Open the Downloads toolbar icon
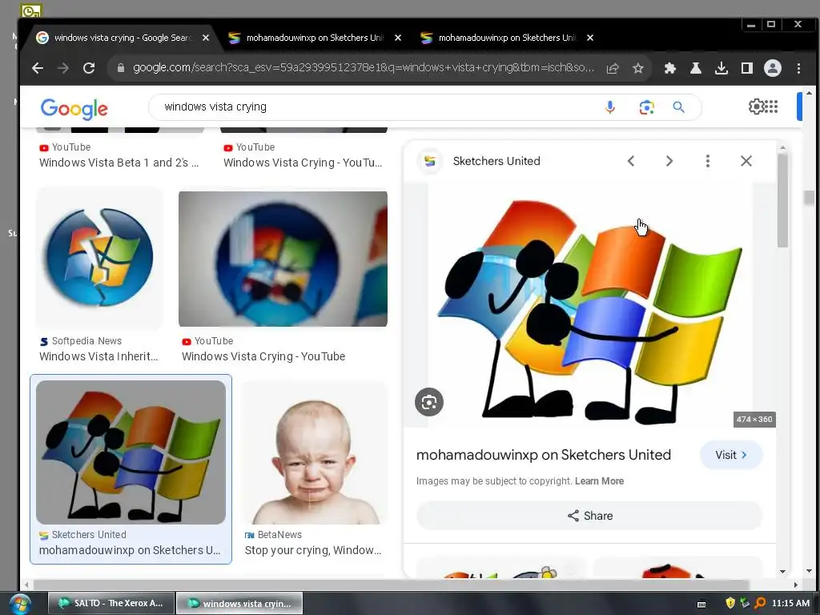The width and height of the screenshot is (820, 615). pyautogui.click(x=722, y=68)
